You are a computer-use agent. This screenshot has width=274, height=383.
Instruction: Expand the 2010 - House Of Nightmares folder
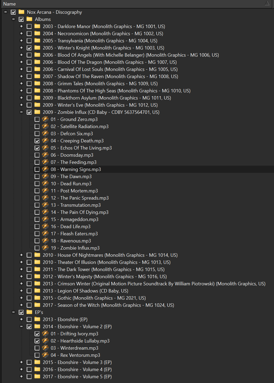(x=21, y=255)
